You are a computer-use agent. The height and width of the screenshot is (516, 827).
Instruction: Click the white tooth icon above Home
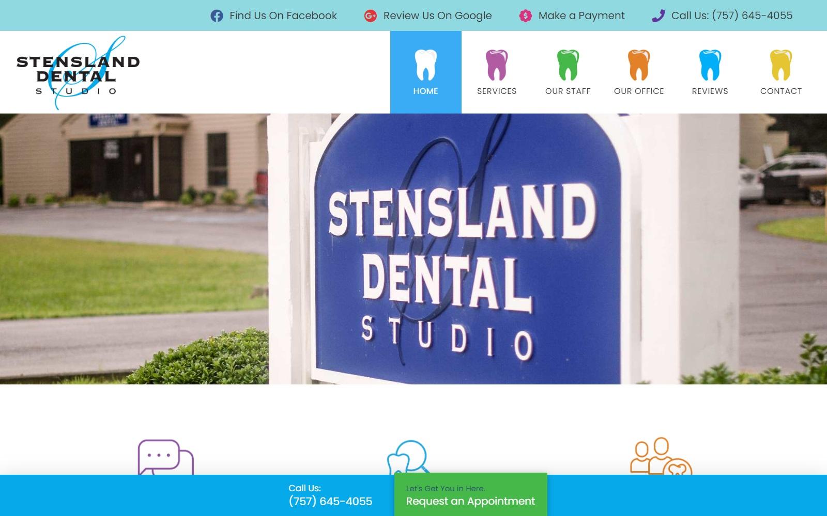426,65
